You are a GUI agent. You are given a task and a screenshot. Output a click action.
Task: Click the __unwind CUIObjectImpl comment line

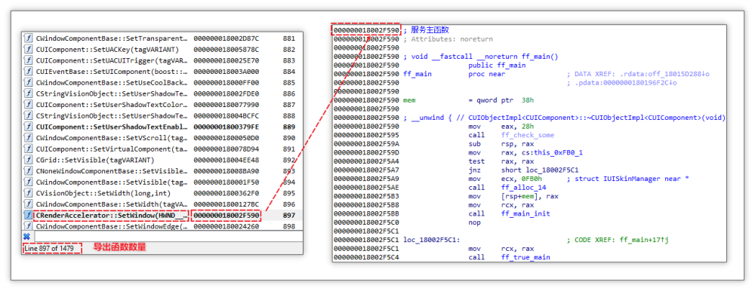pyautogui.click(x=564, y=118)
